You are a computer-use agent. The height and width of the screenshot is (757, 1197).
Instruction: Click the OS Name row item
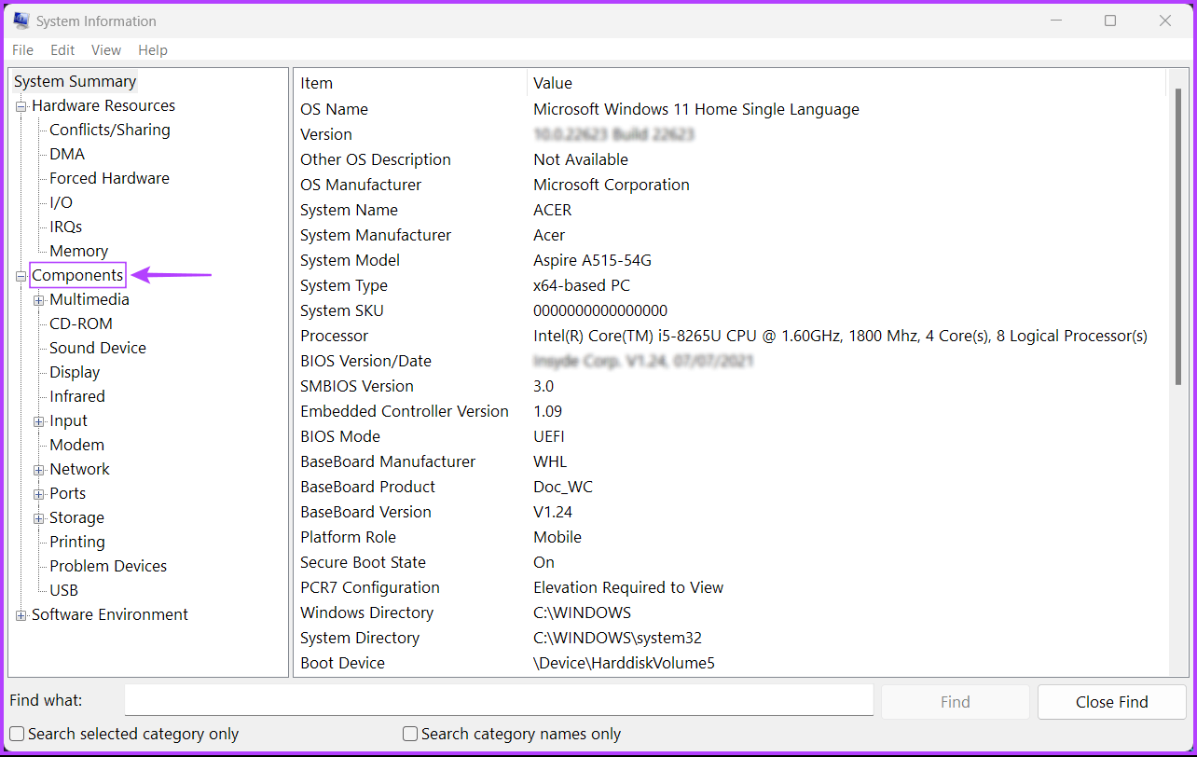point(334,109)
